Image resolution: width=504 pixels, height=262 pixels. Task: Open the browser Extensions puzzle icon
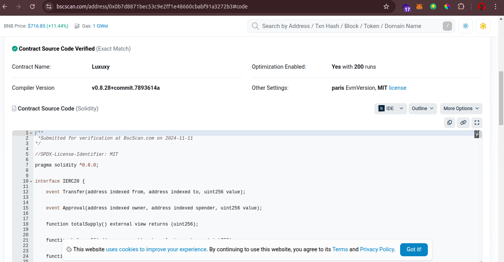point(461,7)
